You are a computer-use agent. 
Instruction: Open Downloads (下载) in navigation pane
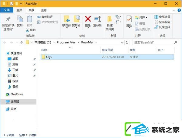pyautogui.click(x=13, y=70)
